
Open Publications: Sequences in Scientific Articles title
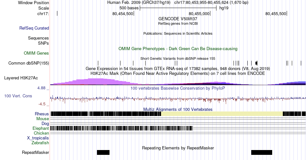point(178,33)
